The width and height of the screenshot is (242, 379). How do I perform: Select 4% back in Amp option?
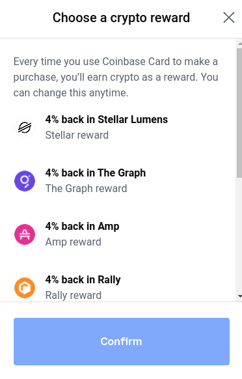[122, 234]
